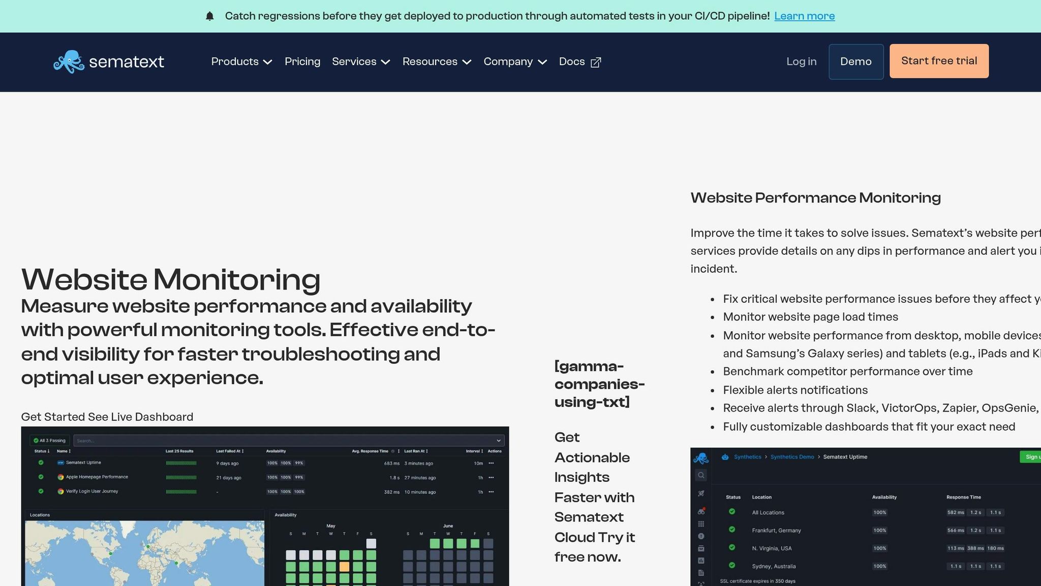
Task: Click the octopus logo in the uptime screenshot sidebar
Action: (701, 458)
